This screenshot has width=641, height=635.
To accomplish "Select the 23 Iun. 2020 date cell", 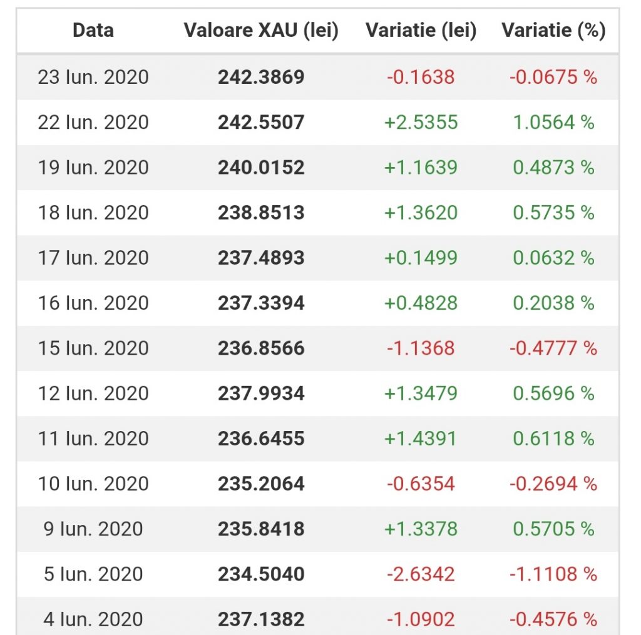I will pyautogui.click(x=93, y=77).
